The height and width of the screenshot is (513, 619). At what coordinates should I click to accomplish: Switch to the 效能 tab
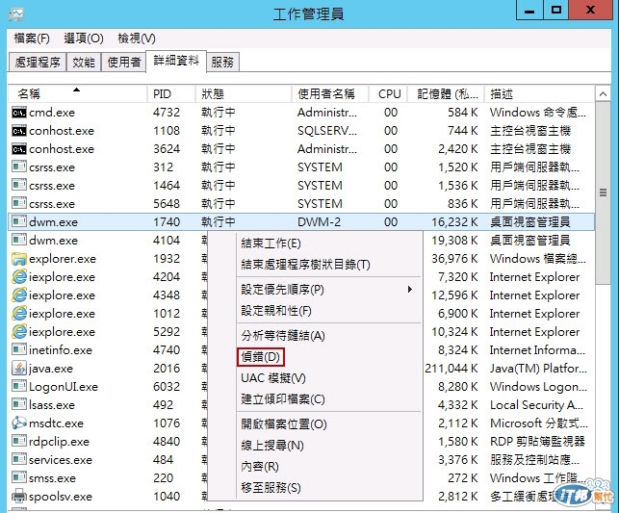point(84,63)
